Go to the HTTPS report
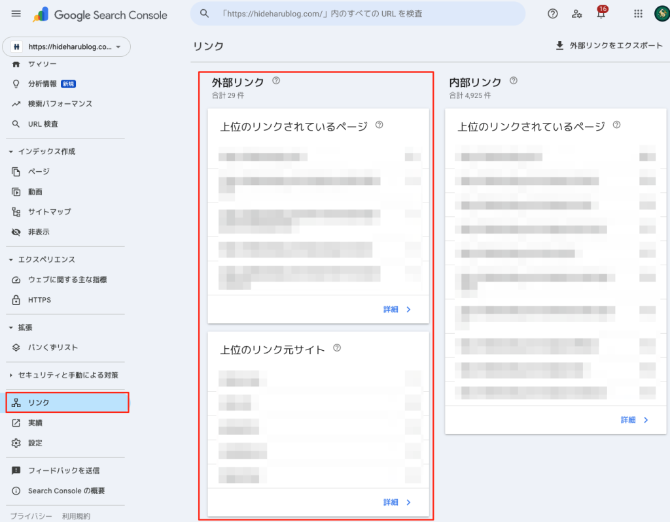Screen dimensions: 670x522 tap(39, 300)
